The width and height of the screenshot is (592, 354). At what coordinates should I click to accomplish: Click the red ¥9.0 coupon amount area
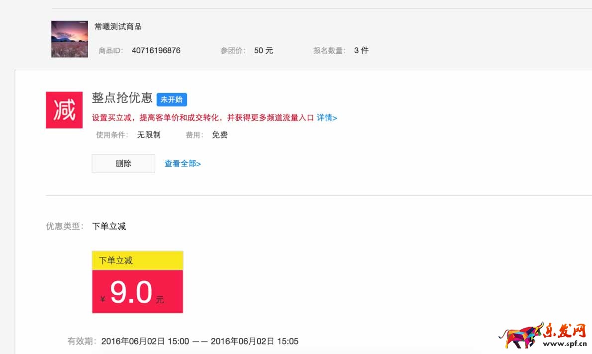[x=137, y=291]
